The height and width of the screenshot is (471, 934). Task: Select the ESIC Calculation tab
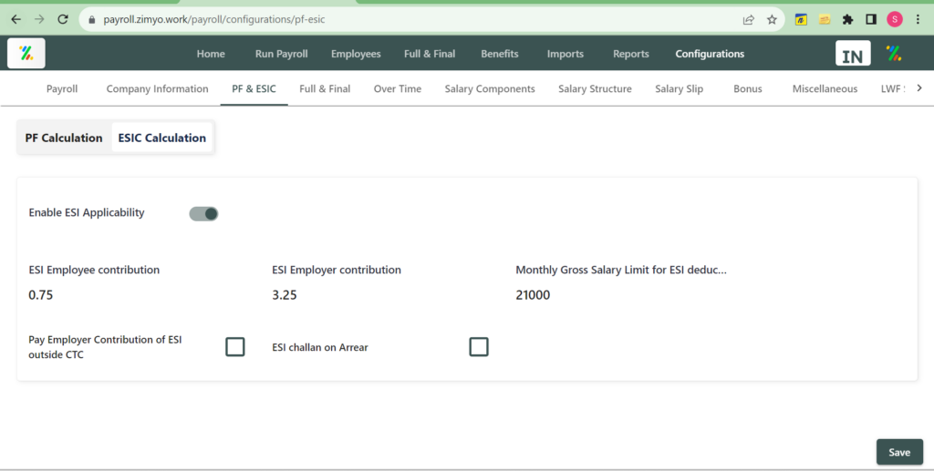click(162, 138)
